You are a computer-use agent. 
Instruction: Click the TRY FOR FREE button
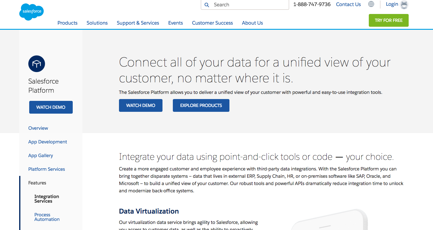coord(389,20)
